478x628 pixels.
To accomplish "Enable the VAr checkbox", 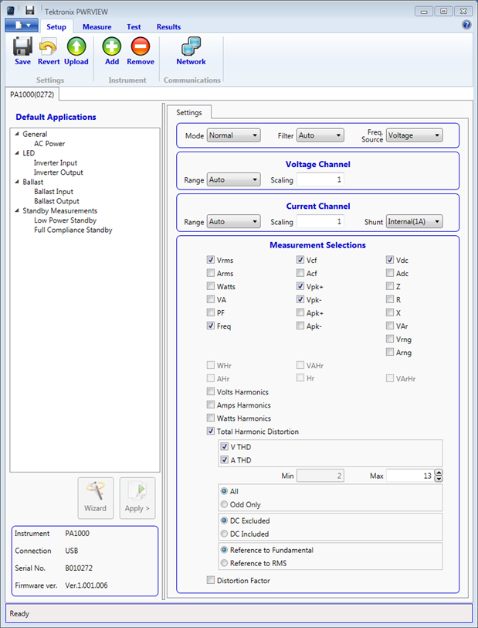I will pyautogui.click(x=390, y=326).
